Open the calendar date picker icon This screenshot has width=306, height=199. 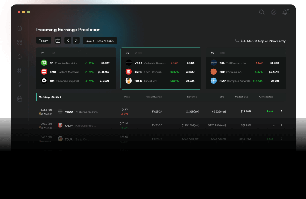coord(58,41)
